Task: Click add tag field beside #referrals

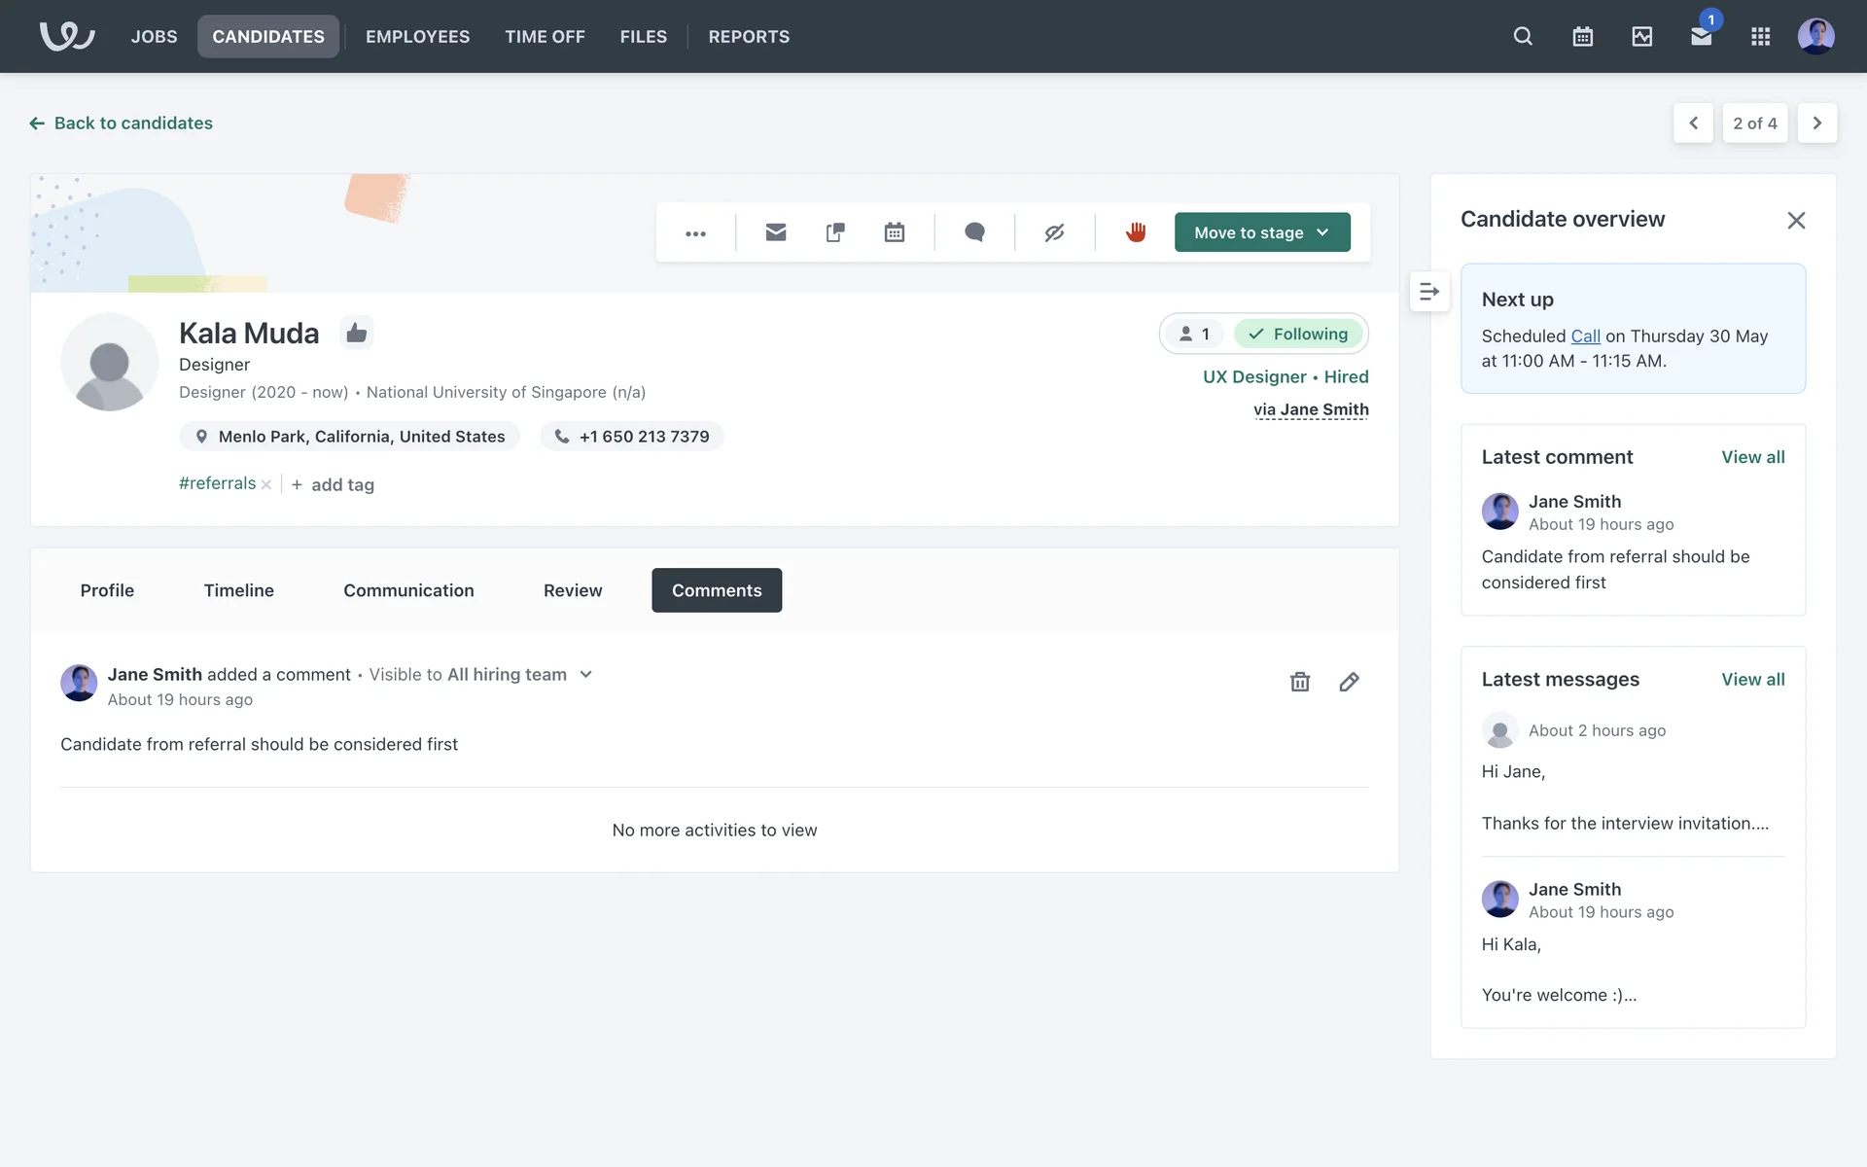Action: pos(341,484)
